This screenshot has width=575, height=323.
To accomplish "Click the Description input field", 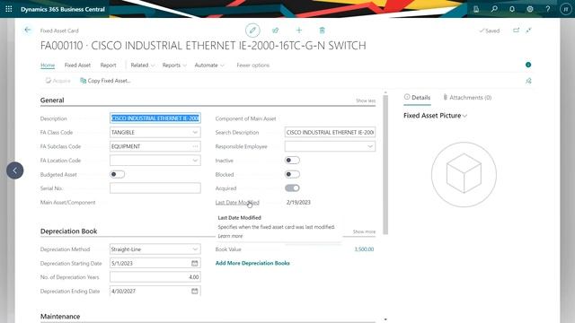I will coord(155,118).
